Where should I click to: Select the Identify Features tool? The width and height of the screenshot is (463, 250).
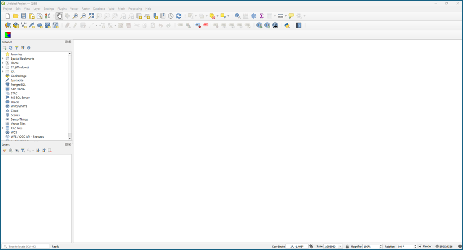point(237,16)
